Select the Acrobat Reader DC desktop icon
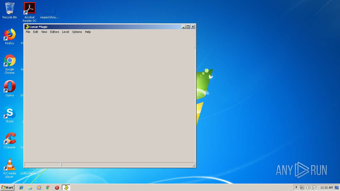 pos(29,12)
